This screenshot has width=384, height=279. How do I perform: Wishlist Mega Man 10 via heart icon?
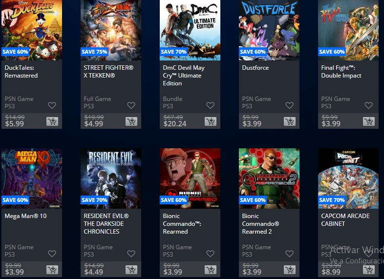tap(52, 254)
